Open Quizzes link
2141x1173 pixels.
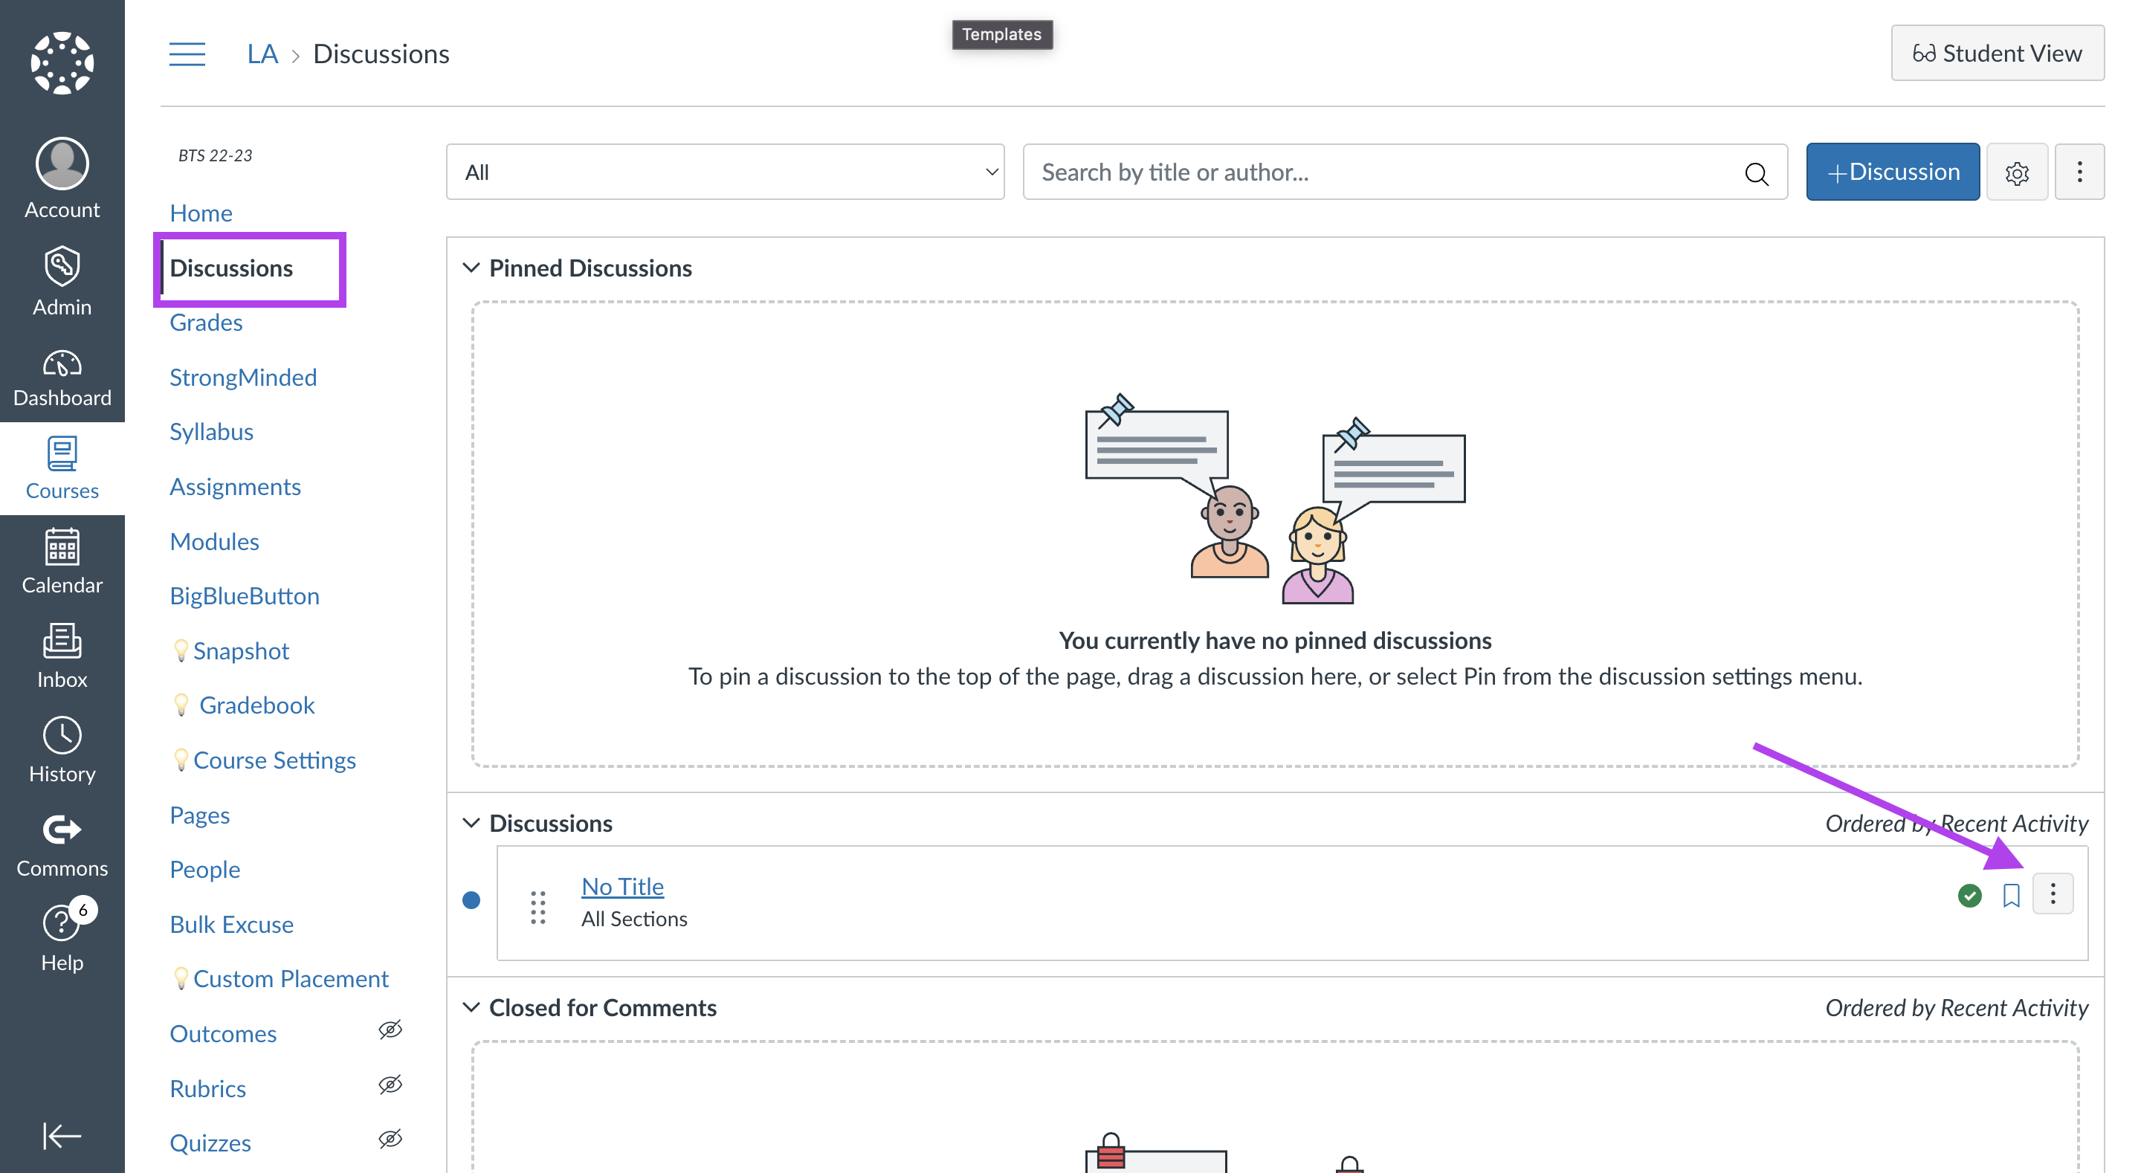click(x=210, y=1143)
